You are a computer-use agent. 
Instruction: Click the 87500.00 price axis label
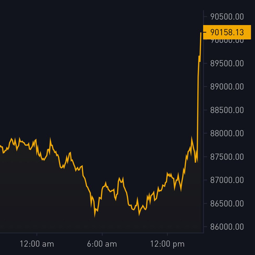[227, 157]
